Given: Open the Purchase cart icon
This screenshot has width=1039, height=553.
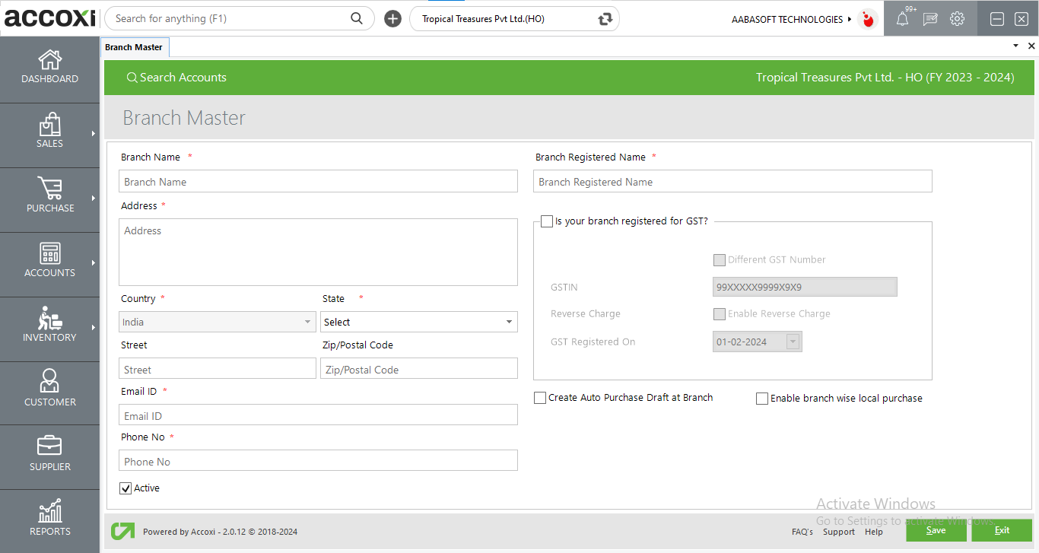Looking at the screenshot, I should tap(50, 189).
